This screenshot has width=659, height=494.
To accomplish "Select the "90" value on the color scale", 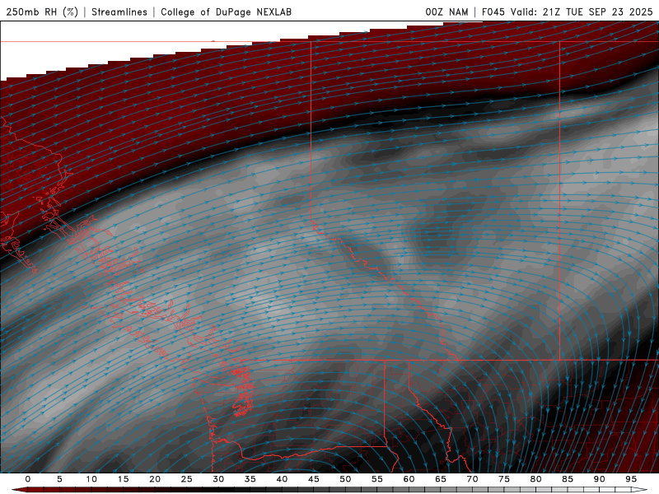I will coord(600,479).
